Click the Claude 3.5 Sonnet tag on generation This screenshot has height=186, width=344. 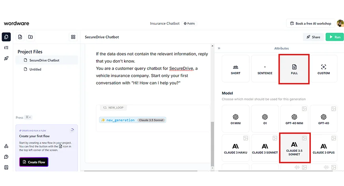tap(151, 120)
